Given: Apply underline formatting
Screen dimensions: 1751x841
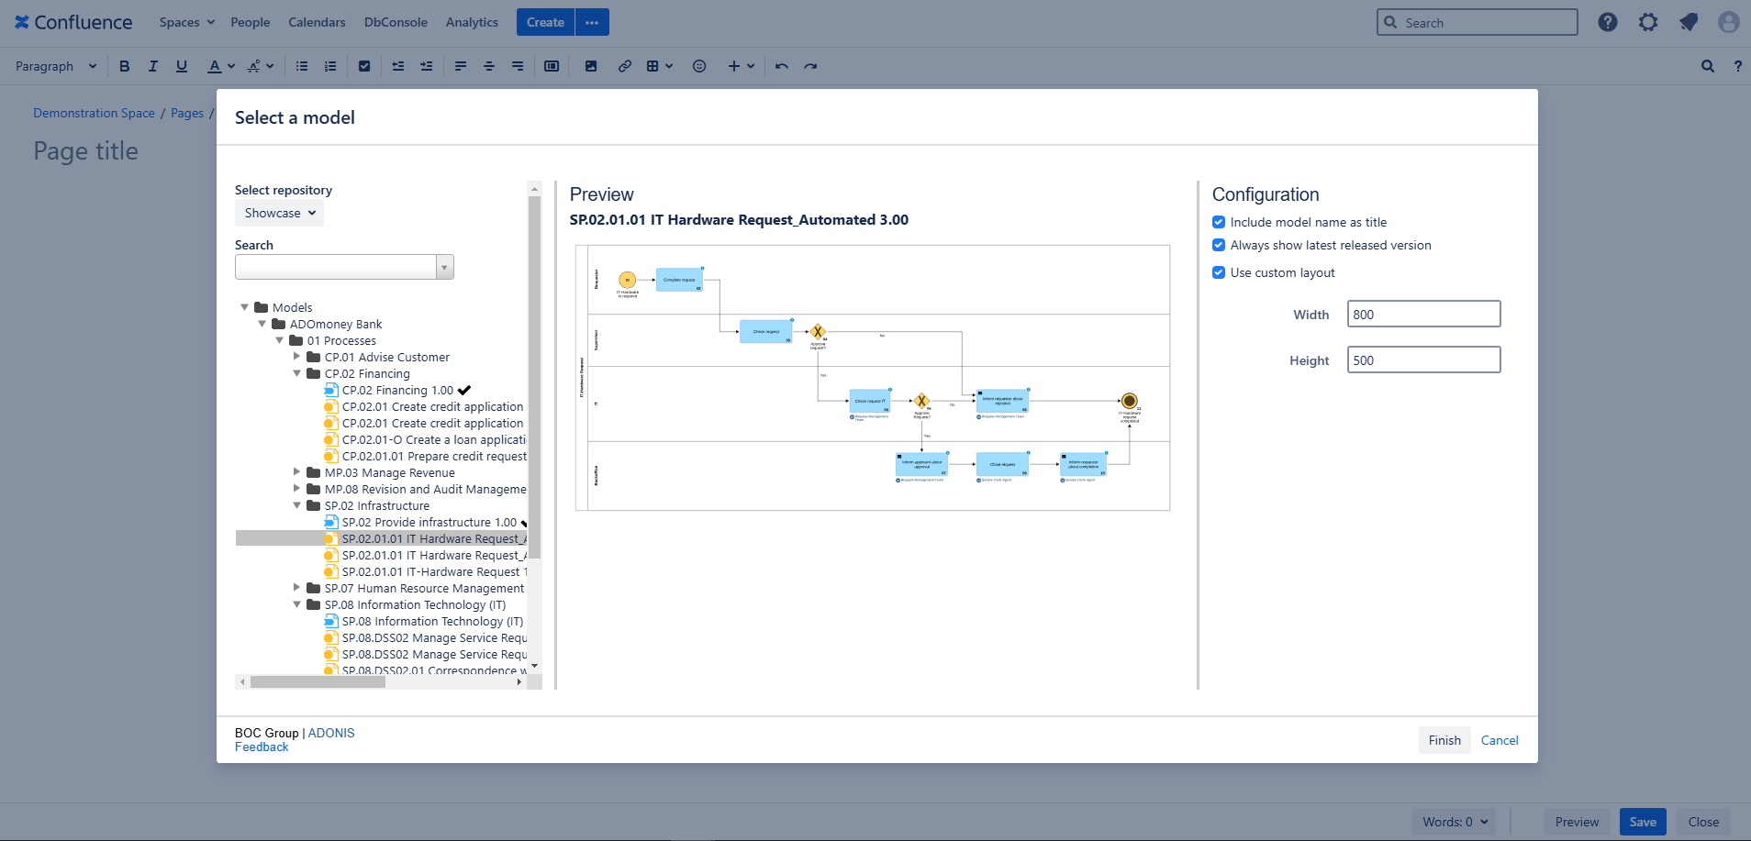Looking at the screenshot, I should (x=182, y=65).
